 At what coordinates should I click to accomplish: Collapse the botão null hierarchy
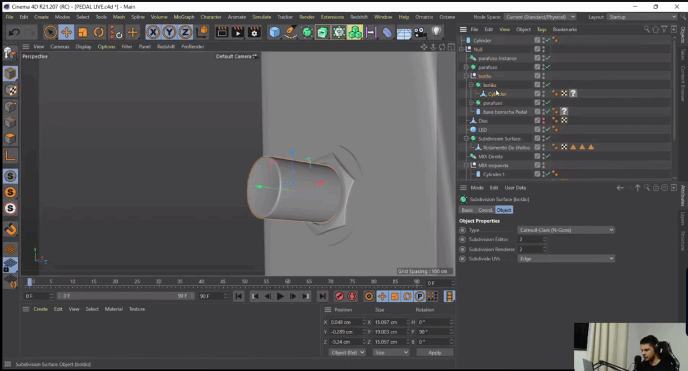466,76
